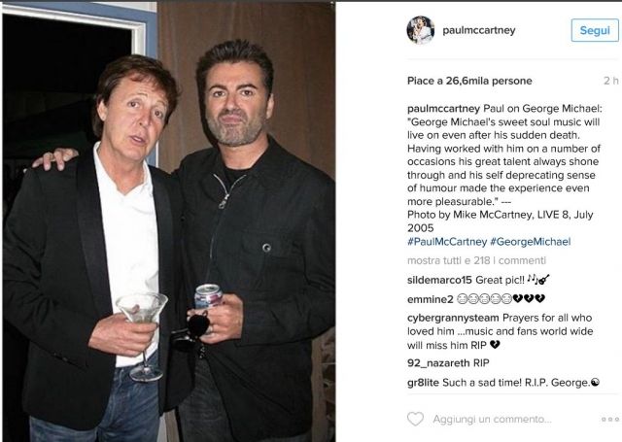Click the 2 h post timestamp

coord(610,81)
